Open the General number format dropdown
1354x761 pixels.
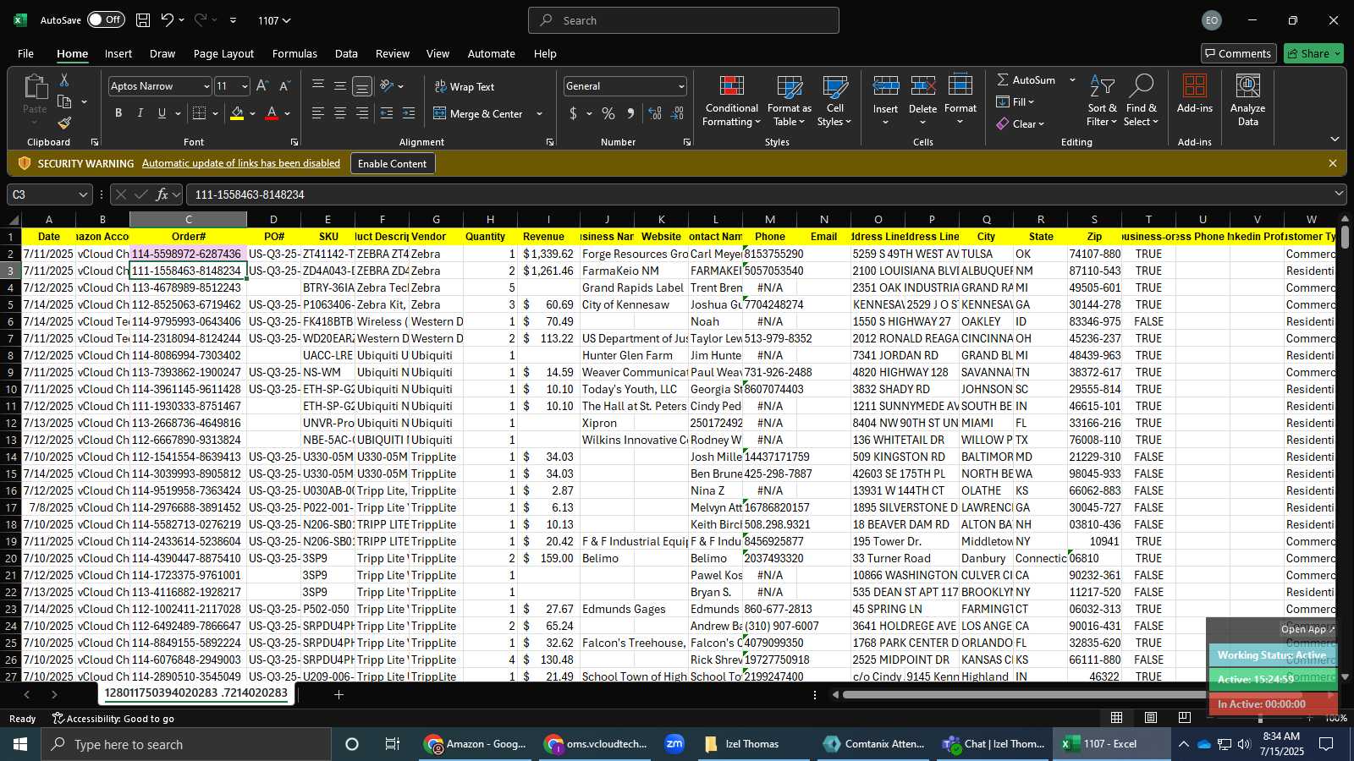pyautogui.click(x=681, y=86)
